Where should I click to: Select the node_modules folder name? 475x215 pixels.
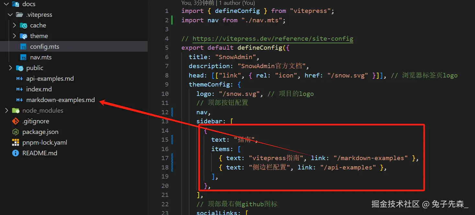(43, 111)
